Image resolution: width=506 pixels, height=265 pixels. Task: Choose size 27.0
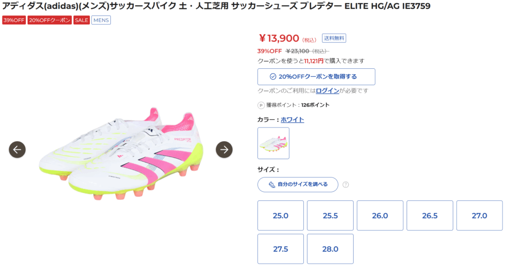(479, 216)
